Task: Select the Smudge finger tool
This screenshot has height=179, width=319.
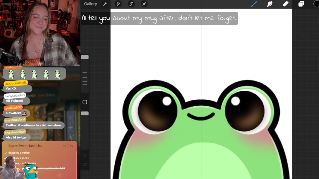Action: coord(270,4)
